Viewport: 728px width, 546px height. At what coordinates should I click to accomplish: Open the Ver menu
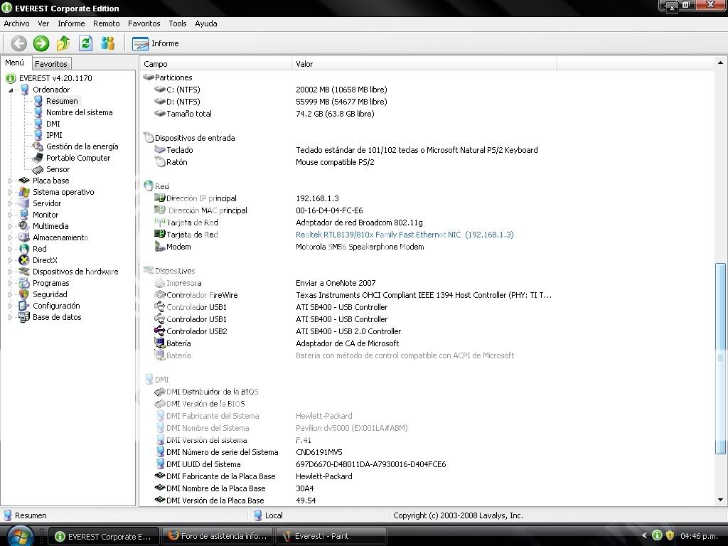[43, 23]
